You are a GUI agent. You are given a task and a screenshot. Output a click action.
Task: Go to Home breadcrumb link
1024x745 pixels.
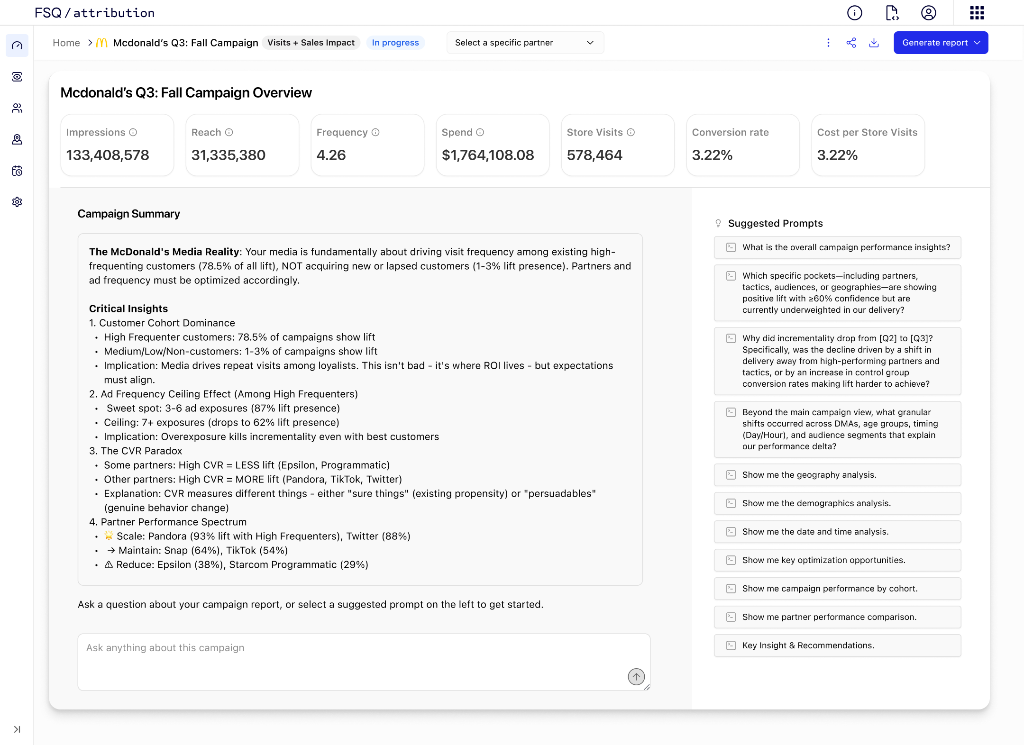pos(66,43)
